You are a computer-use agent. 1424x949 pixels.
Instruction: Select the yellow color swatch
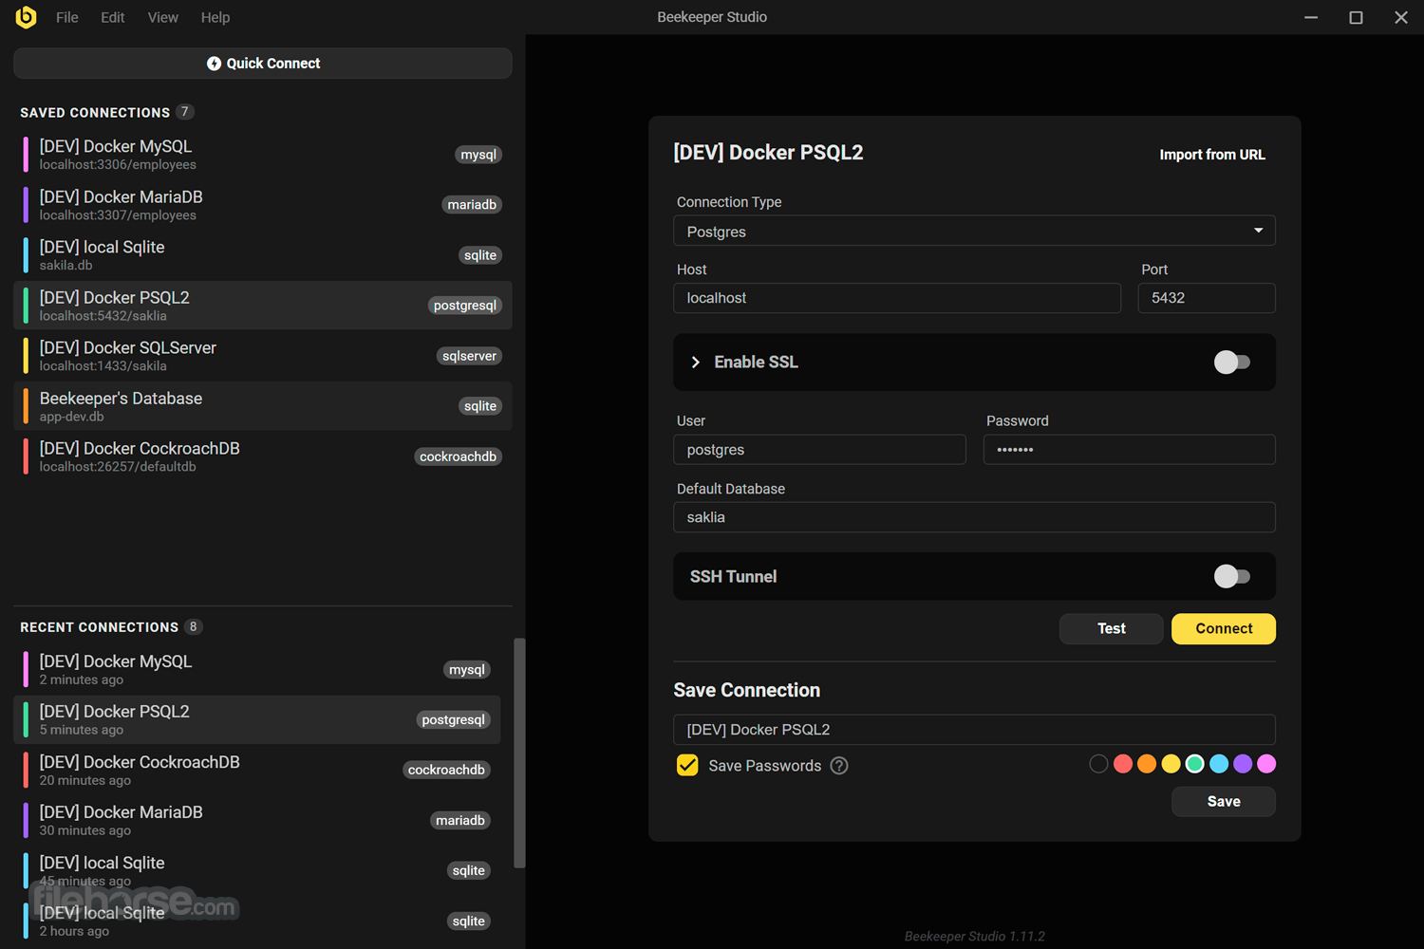[x=1171, y=764]
